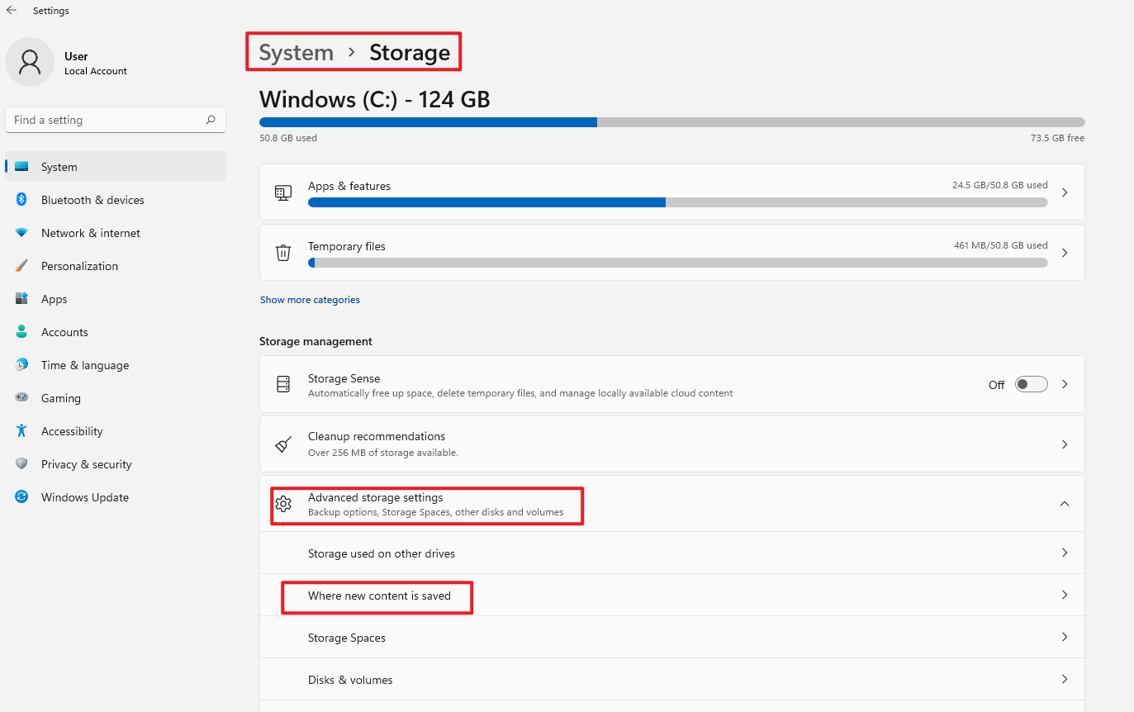
Task: Open Disks & volumes row
Action: (672, 680)
